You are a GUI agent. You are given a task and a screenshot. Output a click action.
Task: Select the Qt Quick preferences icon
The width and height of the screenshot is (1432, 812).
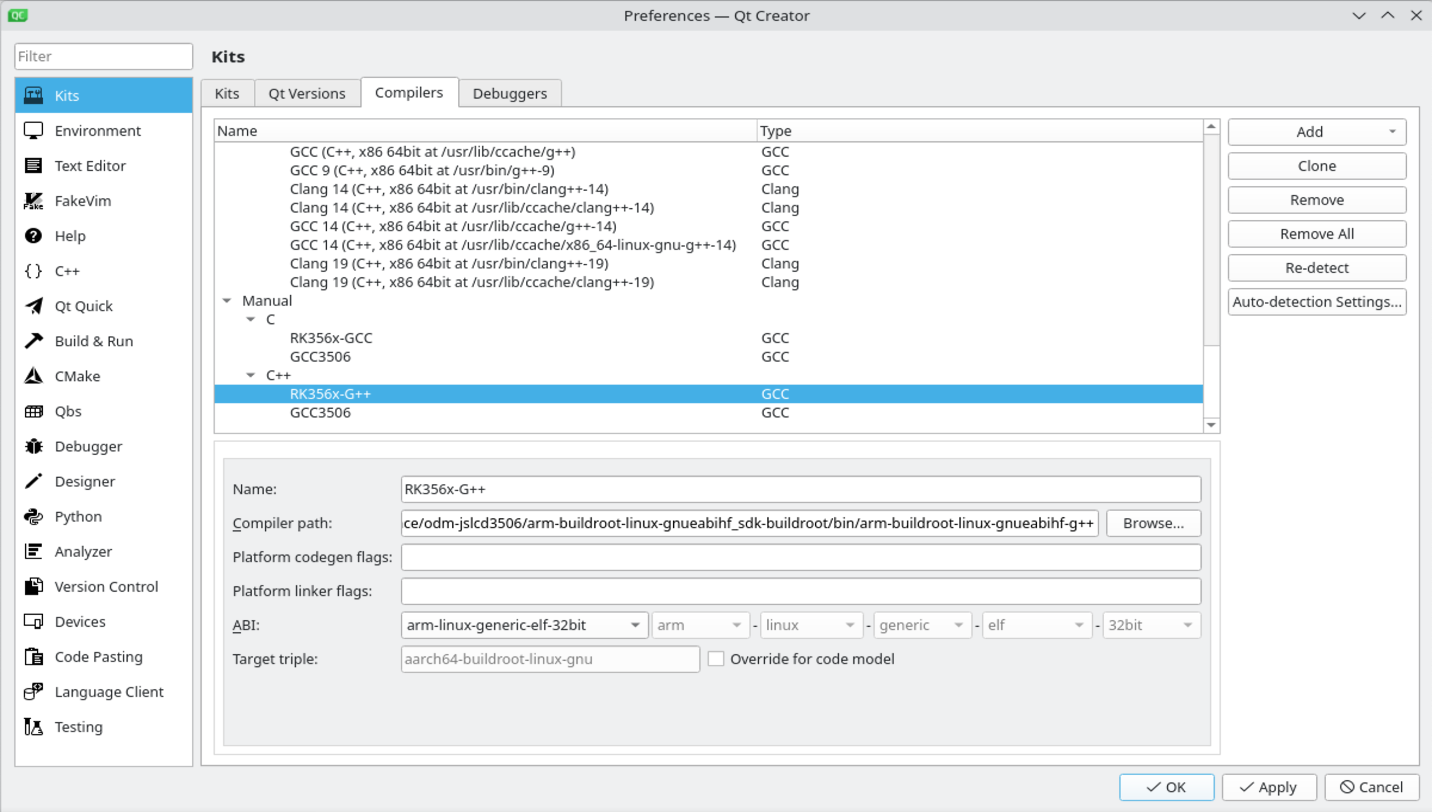click(33, 306)
